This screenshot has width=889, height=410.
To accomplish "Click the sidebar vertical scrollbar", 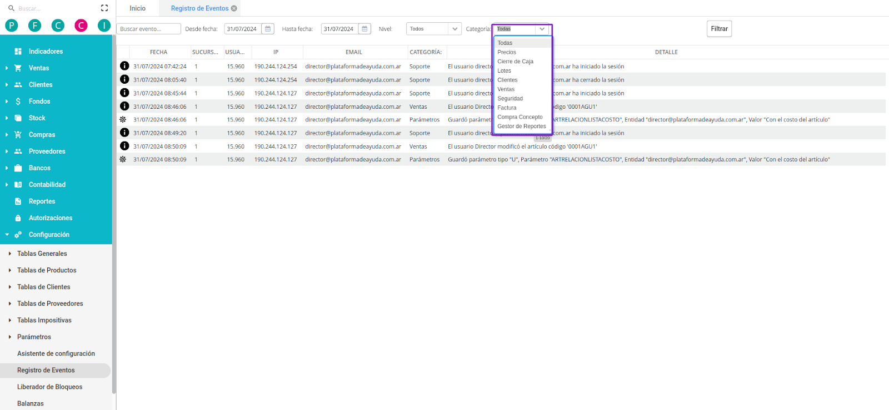I will 114,214.
